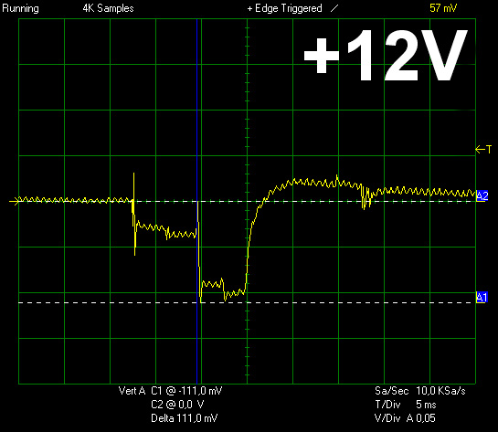Click the + Edge Triggered label
Screen dimensions: 498x432
click(284, 8)
